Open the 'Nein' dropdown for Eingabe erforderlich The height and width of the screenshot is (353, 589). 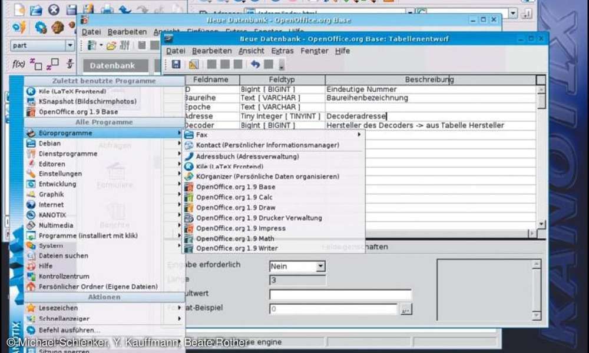click(320, 267)
